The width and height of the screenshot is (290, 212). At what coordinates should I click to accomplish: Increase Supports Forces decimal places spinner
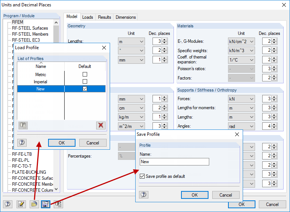click(274, 97)
